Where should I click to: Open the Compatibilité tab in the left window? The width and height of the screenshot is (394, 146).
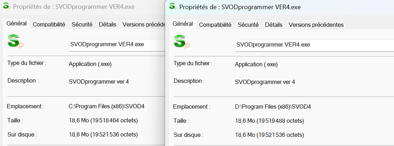tap(49, 24)
